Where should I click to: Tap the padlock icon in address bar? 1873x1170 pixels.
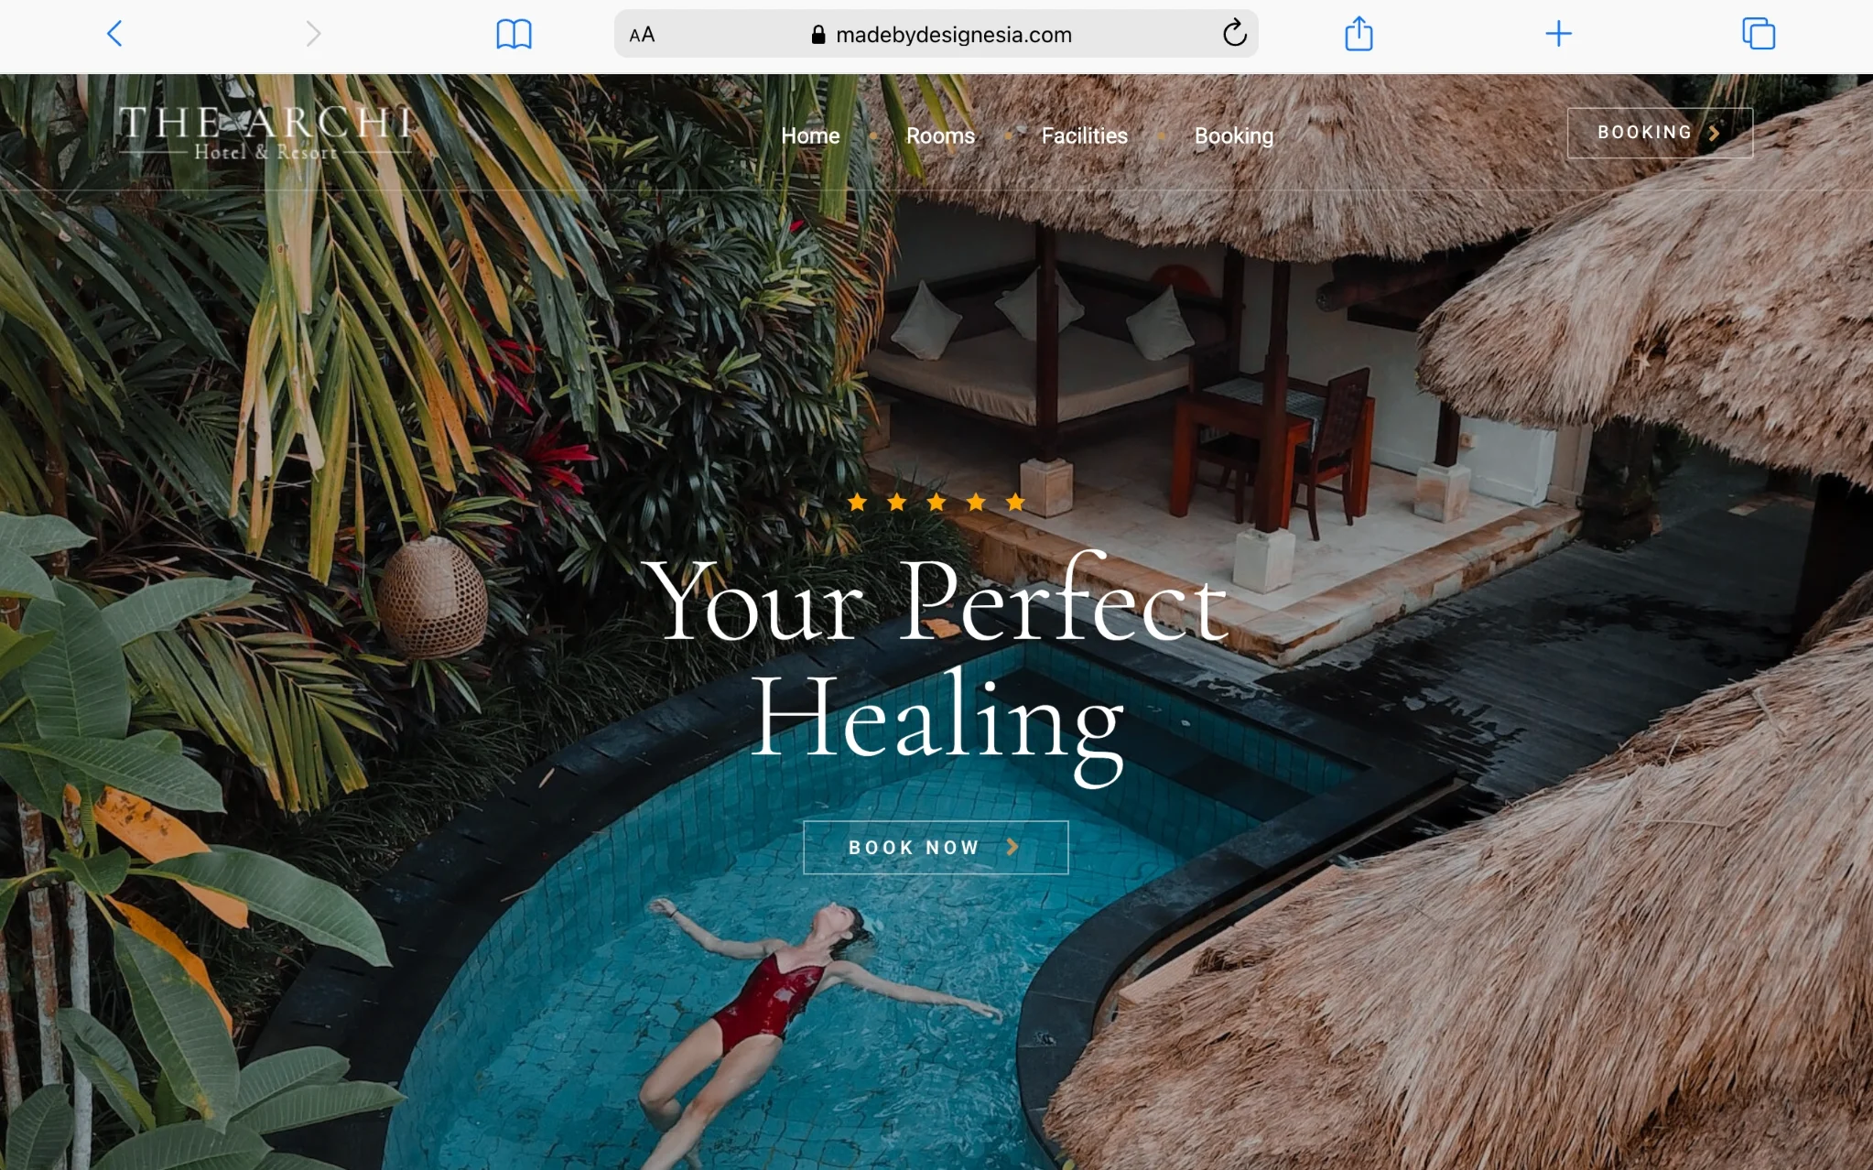pos(818,35)
